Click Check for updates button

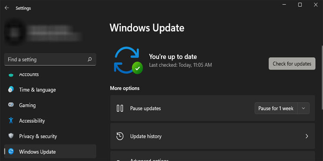292,64
